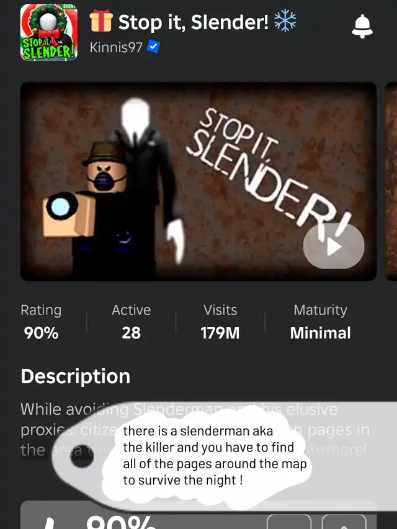
Task: Tap the rightmost outlined button in bottom card
Action: [344, 522]
